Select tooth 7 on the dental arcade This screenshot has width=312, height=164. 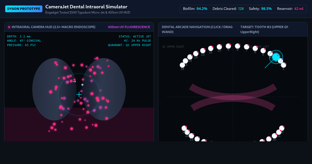click(246, 47)
